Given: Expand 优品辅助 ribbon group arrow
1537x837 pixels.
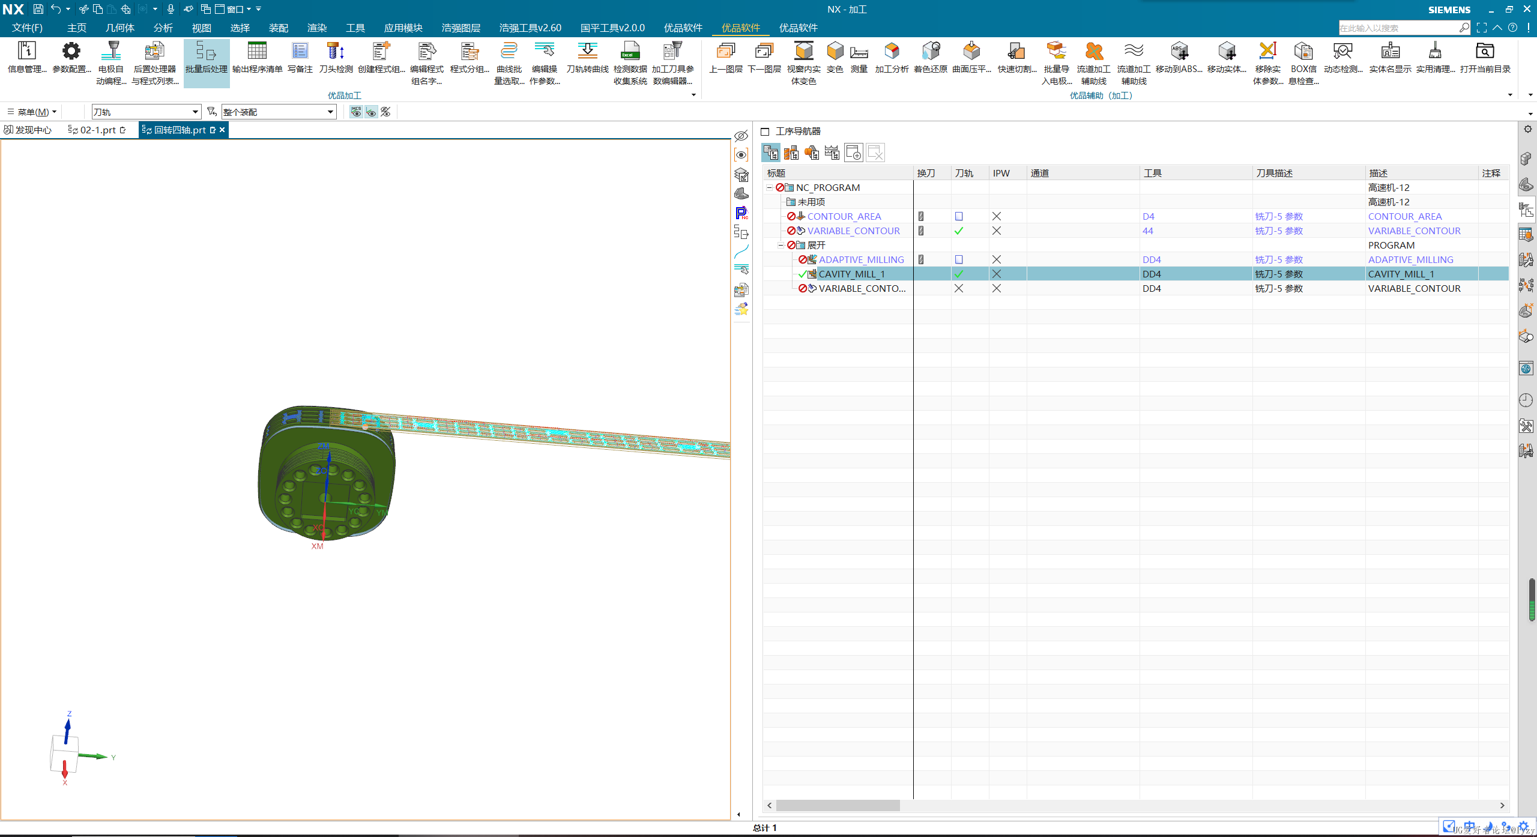Looking at the screenshot, I should click(1510, 95).
